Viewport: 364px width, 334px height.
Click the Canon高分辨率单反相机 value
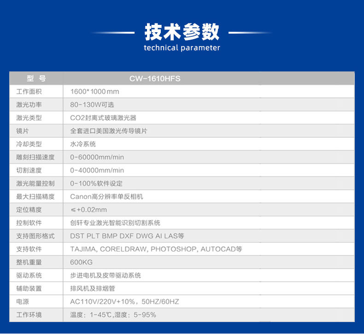(x=106, y=197)
